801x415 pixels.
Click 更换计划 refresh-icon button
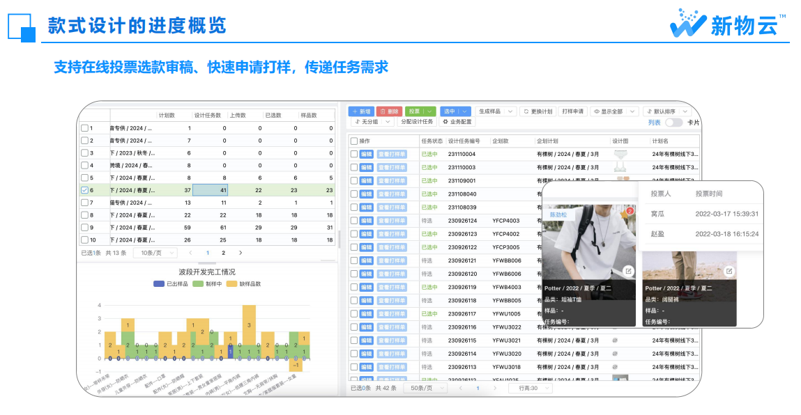(x=537, y=111)
